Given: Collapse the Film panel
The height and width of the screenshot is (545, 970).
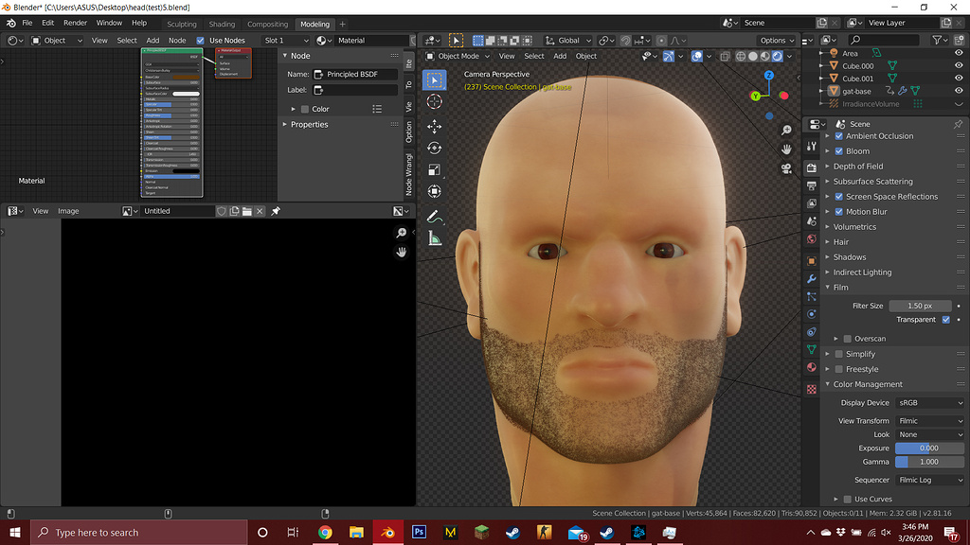Looking at the screenshot, I should [840, 288].
